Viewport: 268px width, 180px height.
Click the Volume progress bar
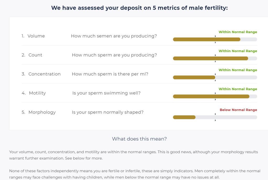pos(215,39)
